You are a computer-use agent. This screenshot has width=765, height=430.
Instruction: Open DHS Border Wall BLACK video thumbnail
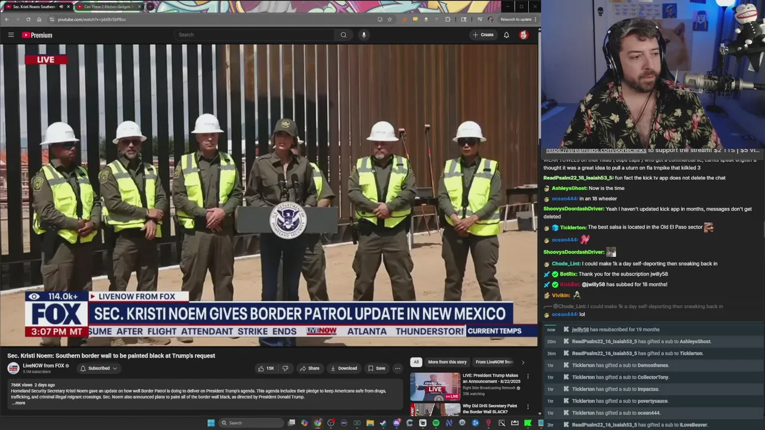coord(435,410)
